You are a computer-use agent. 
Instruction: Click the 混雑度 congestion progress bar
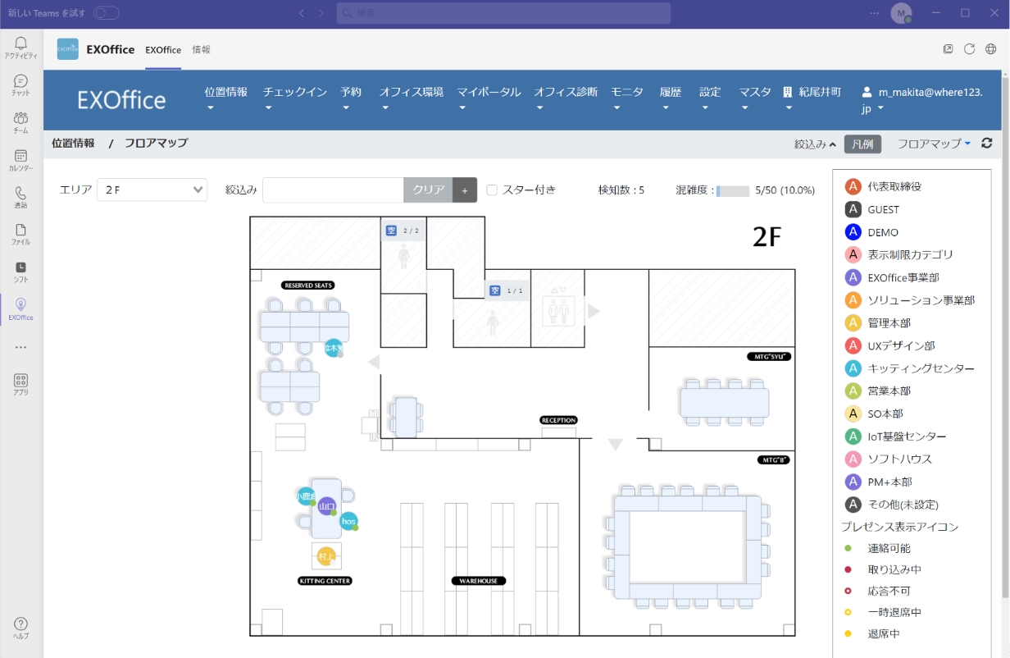[733, 190]
